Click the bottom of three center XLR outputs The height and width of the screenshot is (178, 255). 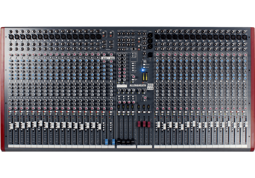coord(150,46)
